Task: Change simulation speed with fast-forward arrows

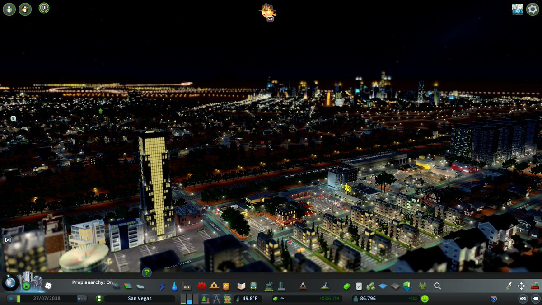Action: [82, 299]
